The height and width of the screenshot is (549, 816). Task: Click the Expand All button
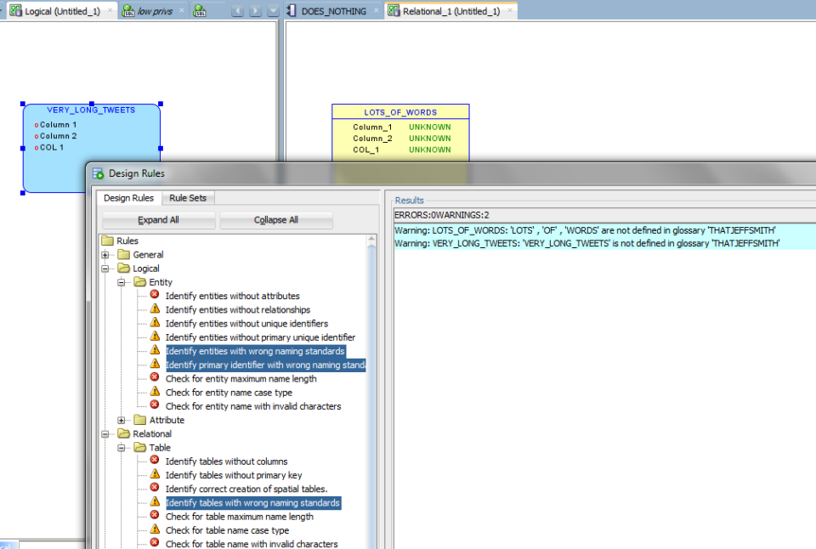[158, 219]
